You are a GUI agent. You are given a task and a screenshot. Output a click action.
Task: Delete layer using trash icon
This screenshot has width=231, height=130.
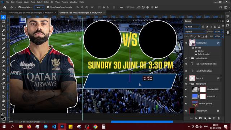[x=219, y=118]
